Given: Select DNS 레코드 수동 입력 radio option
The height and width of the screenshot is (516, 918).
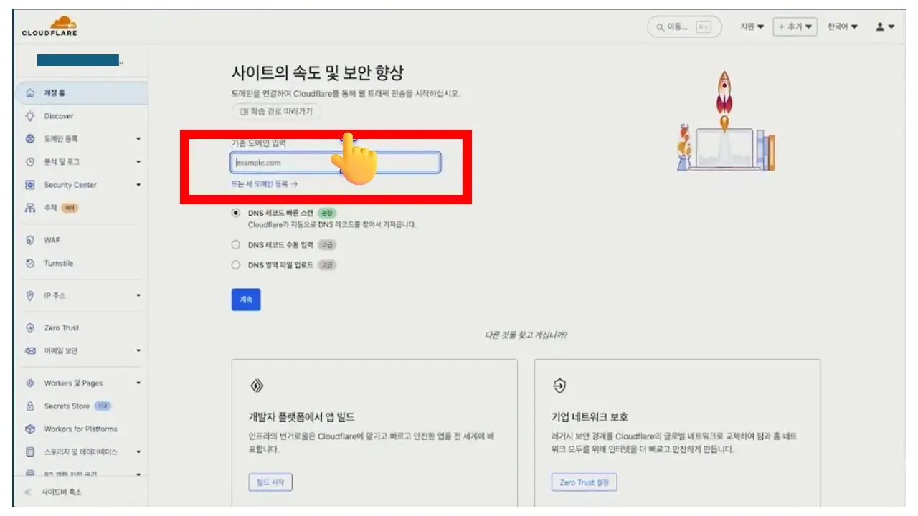Looking at the screenshot, I should coord(236,244).
